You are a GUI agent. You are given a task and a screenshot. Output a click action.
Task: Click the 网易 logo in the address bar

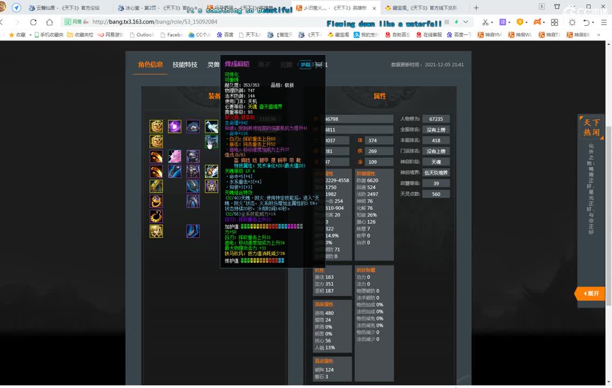[76, 22]
